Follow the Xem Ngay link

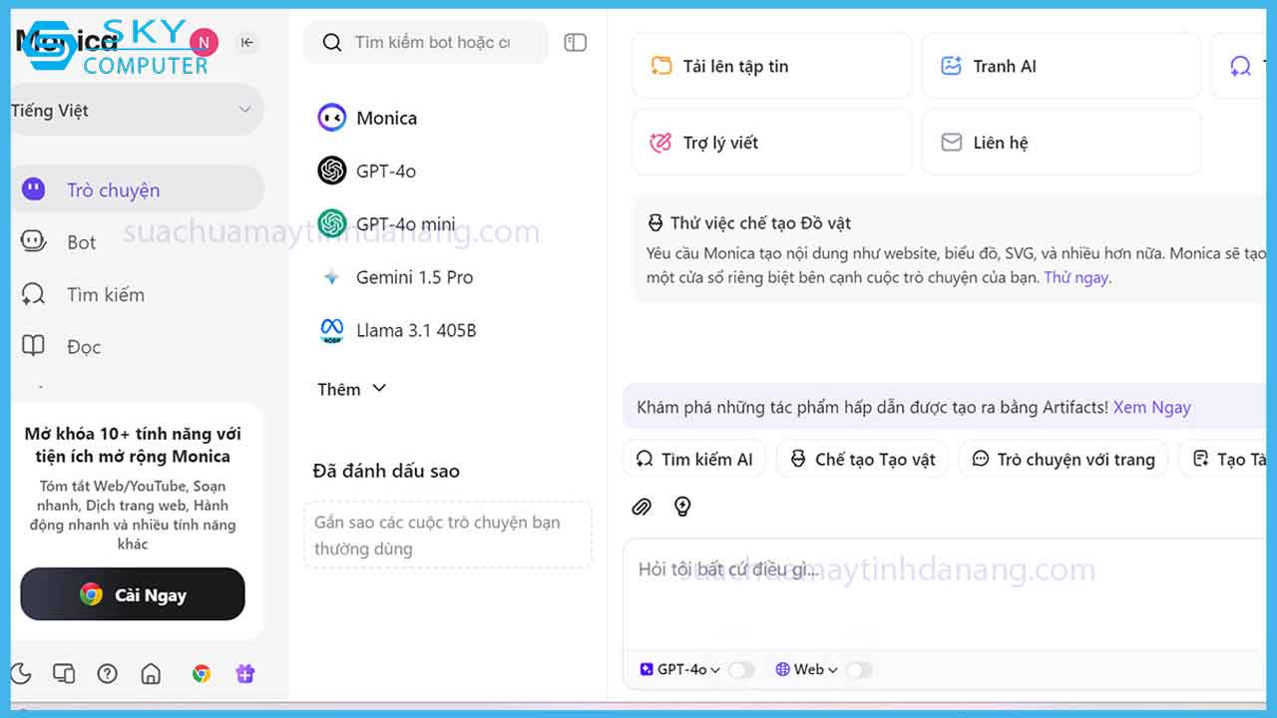click(x=1152, y=407)
